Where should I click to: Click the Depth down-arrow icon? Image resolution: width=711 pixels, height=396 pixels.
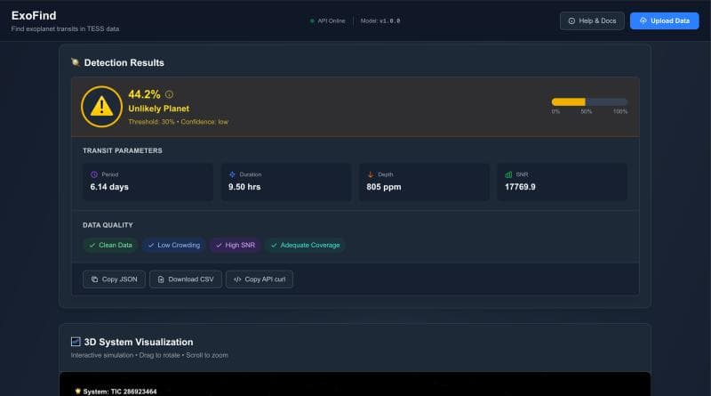coord(371,174)
